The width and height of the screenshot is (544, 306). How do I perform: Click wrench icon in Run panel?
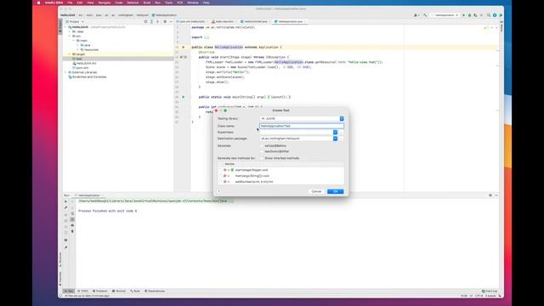66,207
